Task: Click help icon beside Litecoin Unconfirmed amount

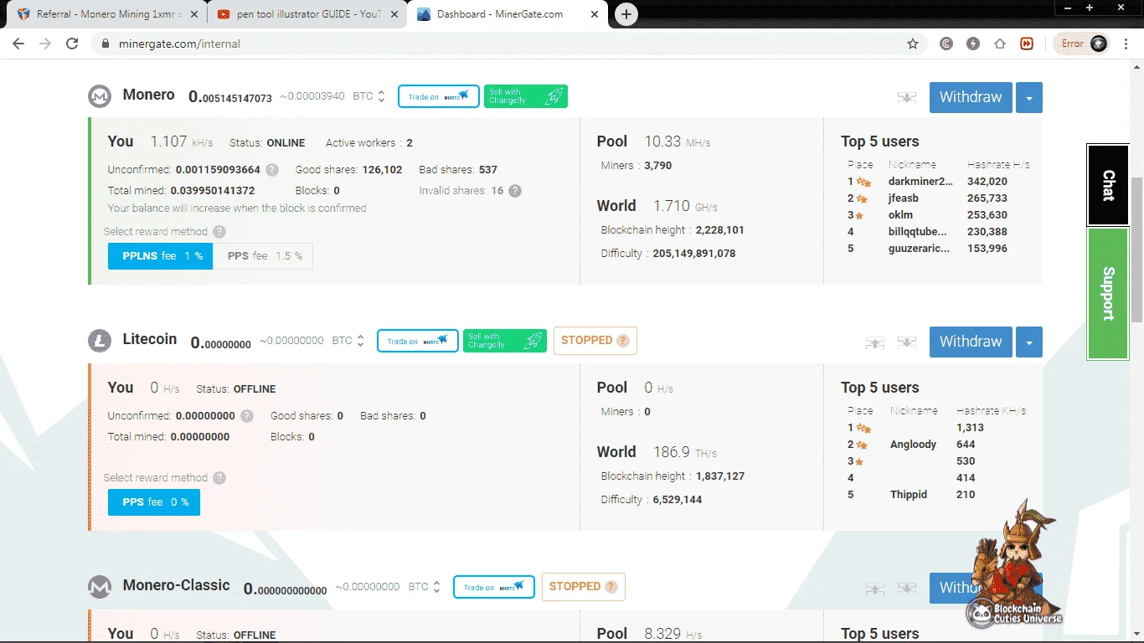Action: tap(247, 415)
